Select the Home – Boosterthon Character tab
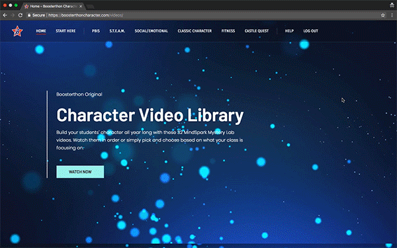 (x=53, y=7)
